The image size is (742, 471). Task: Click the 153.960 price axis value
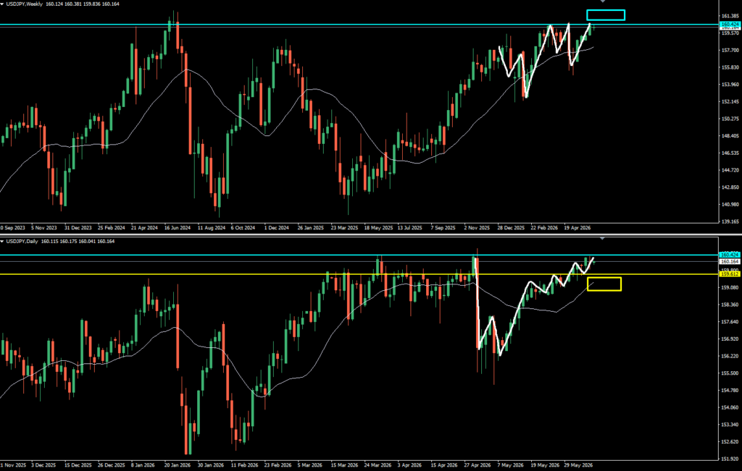730,85
